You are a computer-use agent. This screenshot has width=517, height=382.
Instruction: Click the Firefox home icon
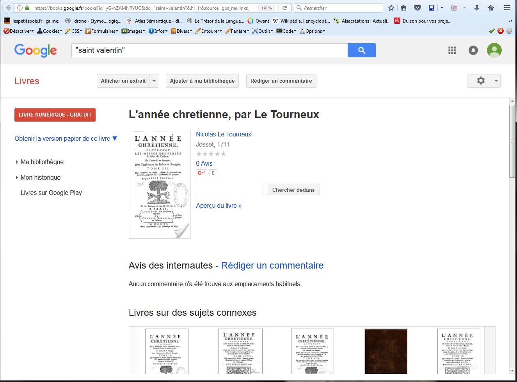[491, 8]
